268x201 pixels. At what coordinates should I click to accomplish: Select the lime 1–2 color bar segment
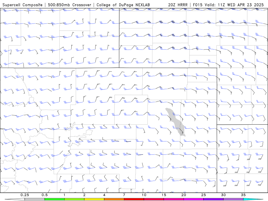click(x=74, y=199)
